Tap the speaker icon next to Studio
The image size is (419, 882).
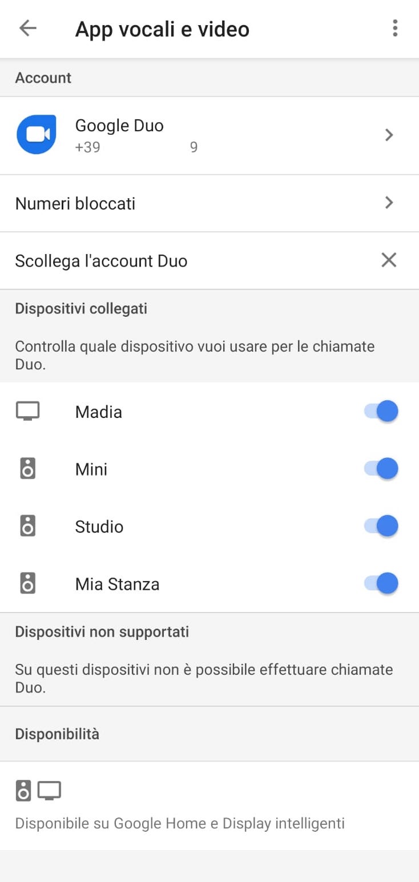pyautogui.click(x=27, y=526)
